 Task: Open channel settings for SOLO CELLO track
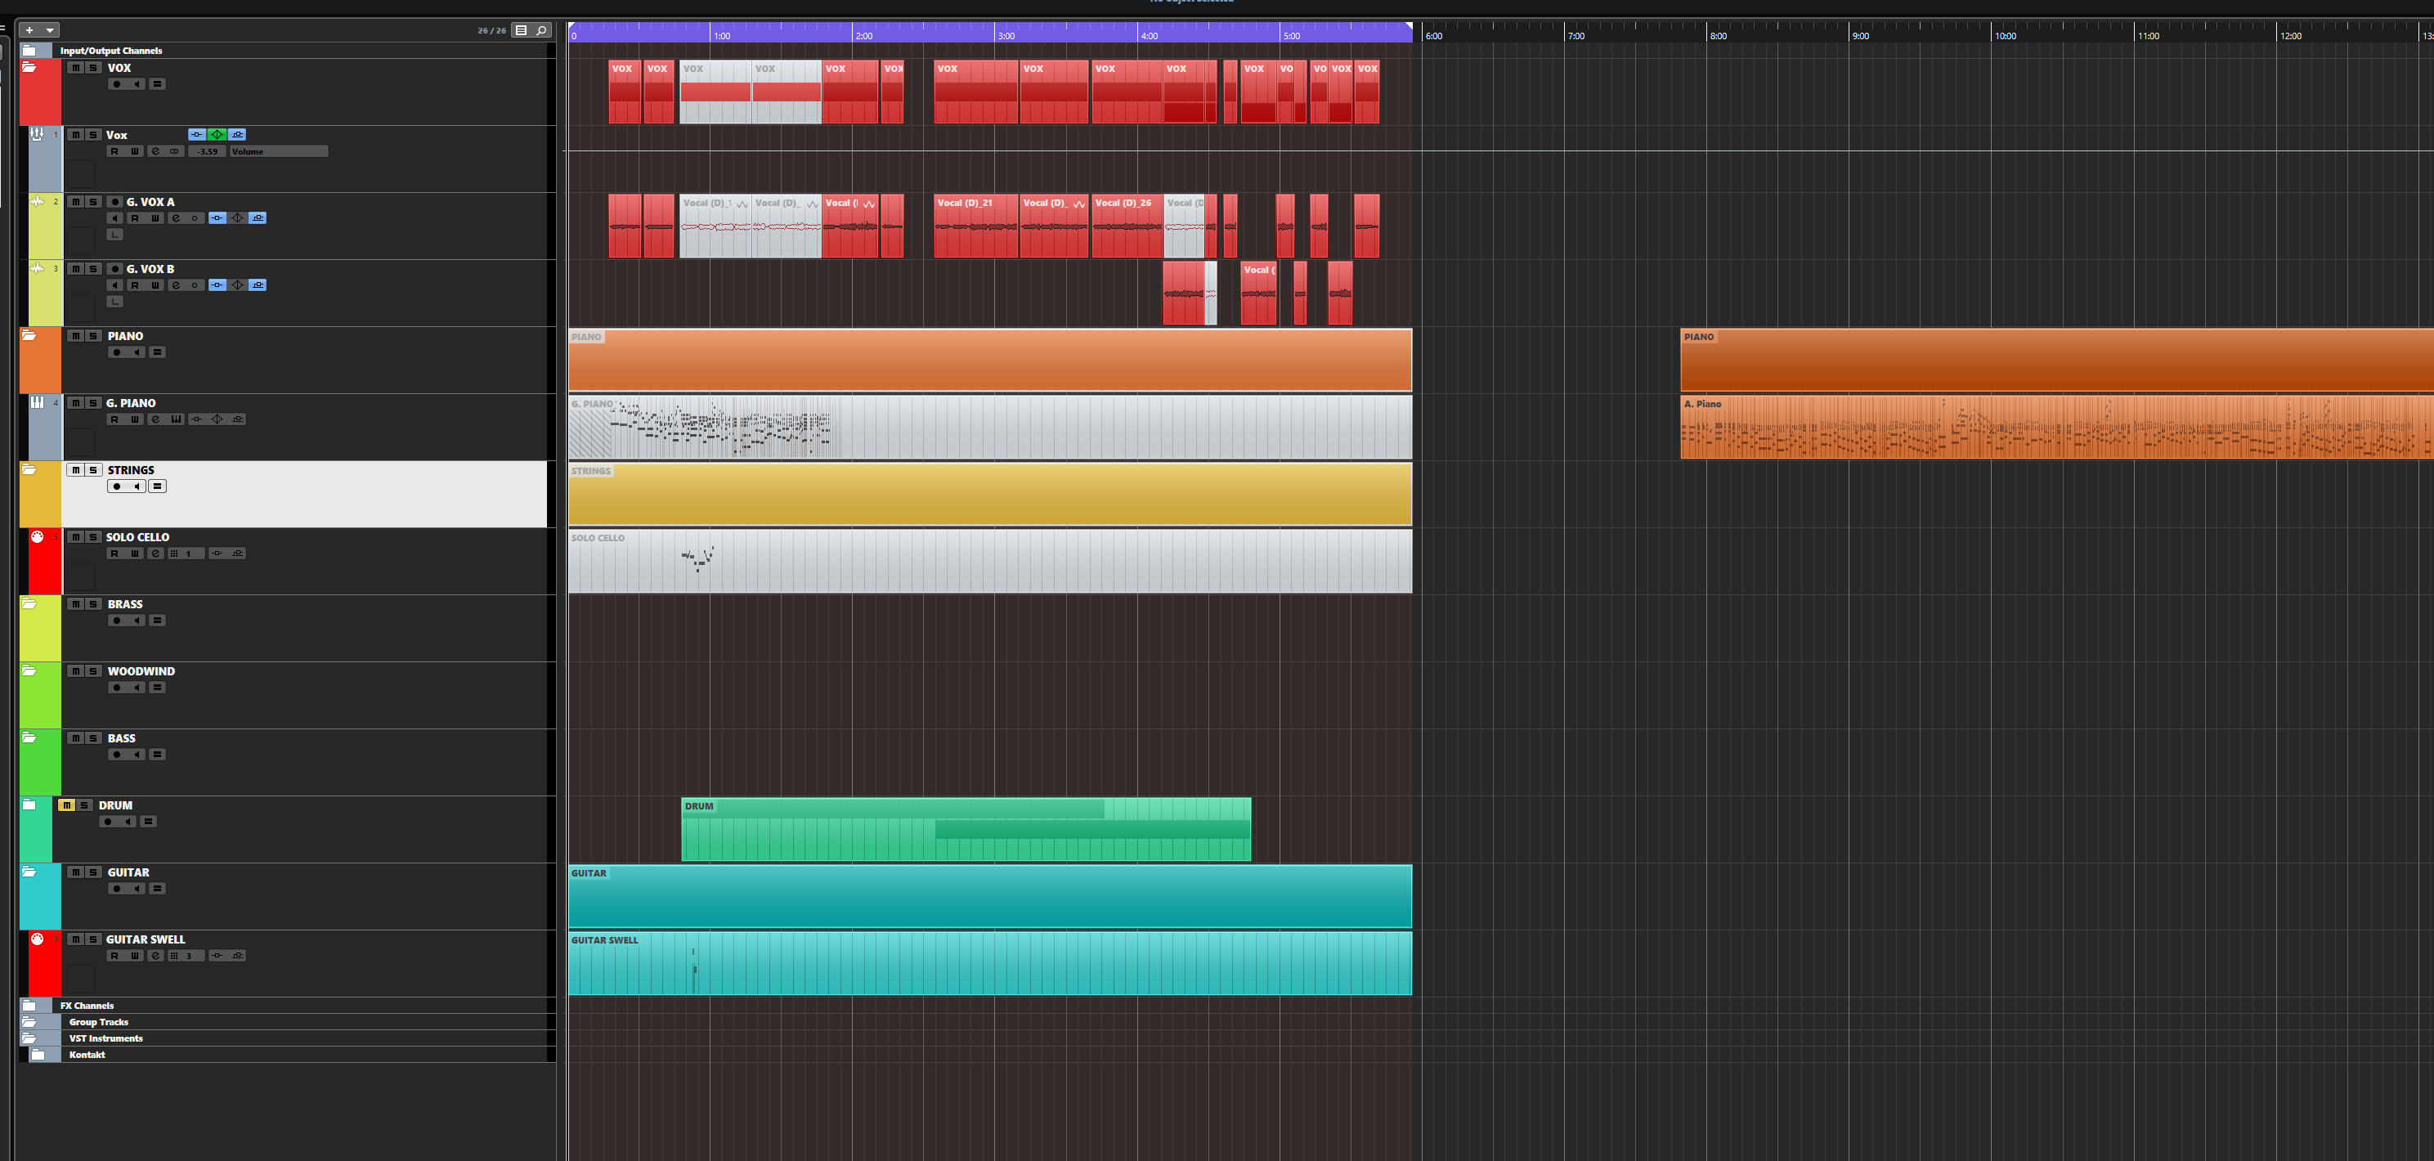click(156, 554)
